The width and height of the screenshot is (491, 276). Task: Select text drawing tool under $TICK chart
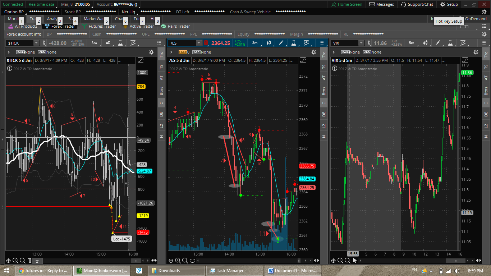tap(29, 261)
